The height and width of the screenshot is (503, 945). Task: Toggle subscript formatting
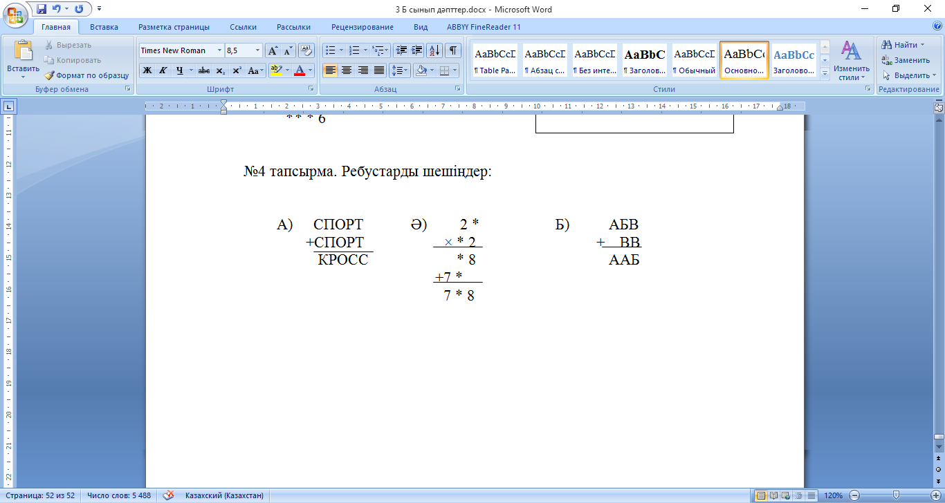click(x=221, y=70)
